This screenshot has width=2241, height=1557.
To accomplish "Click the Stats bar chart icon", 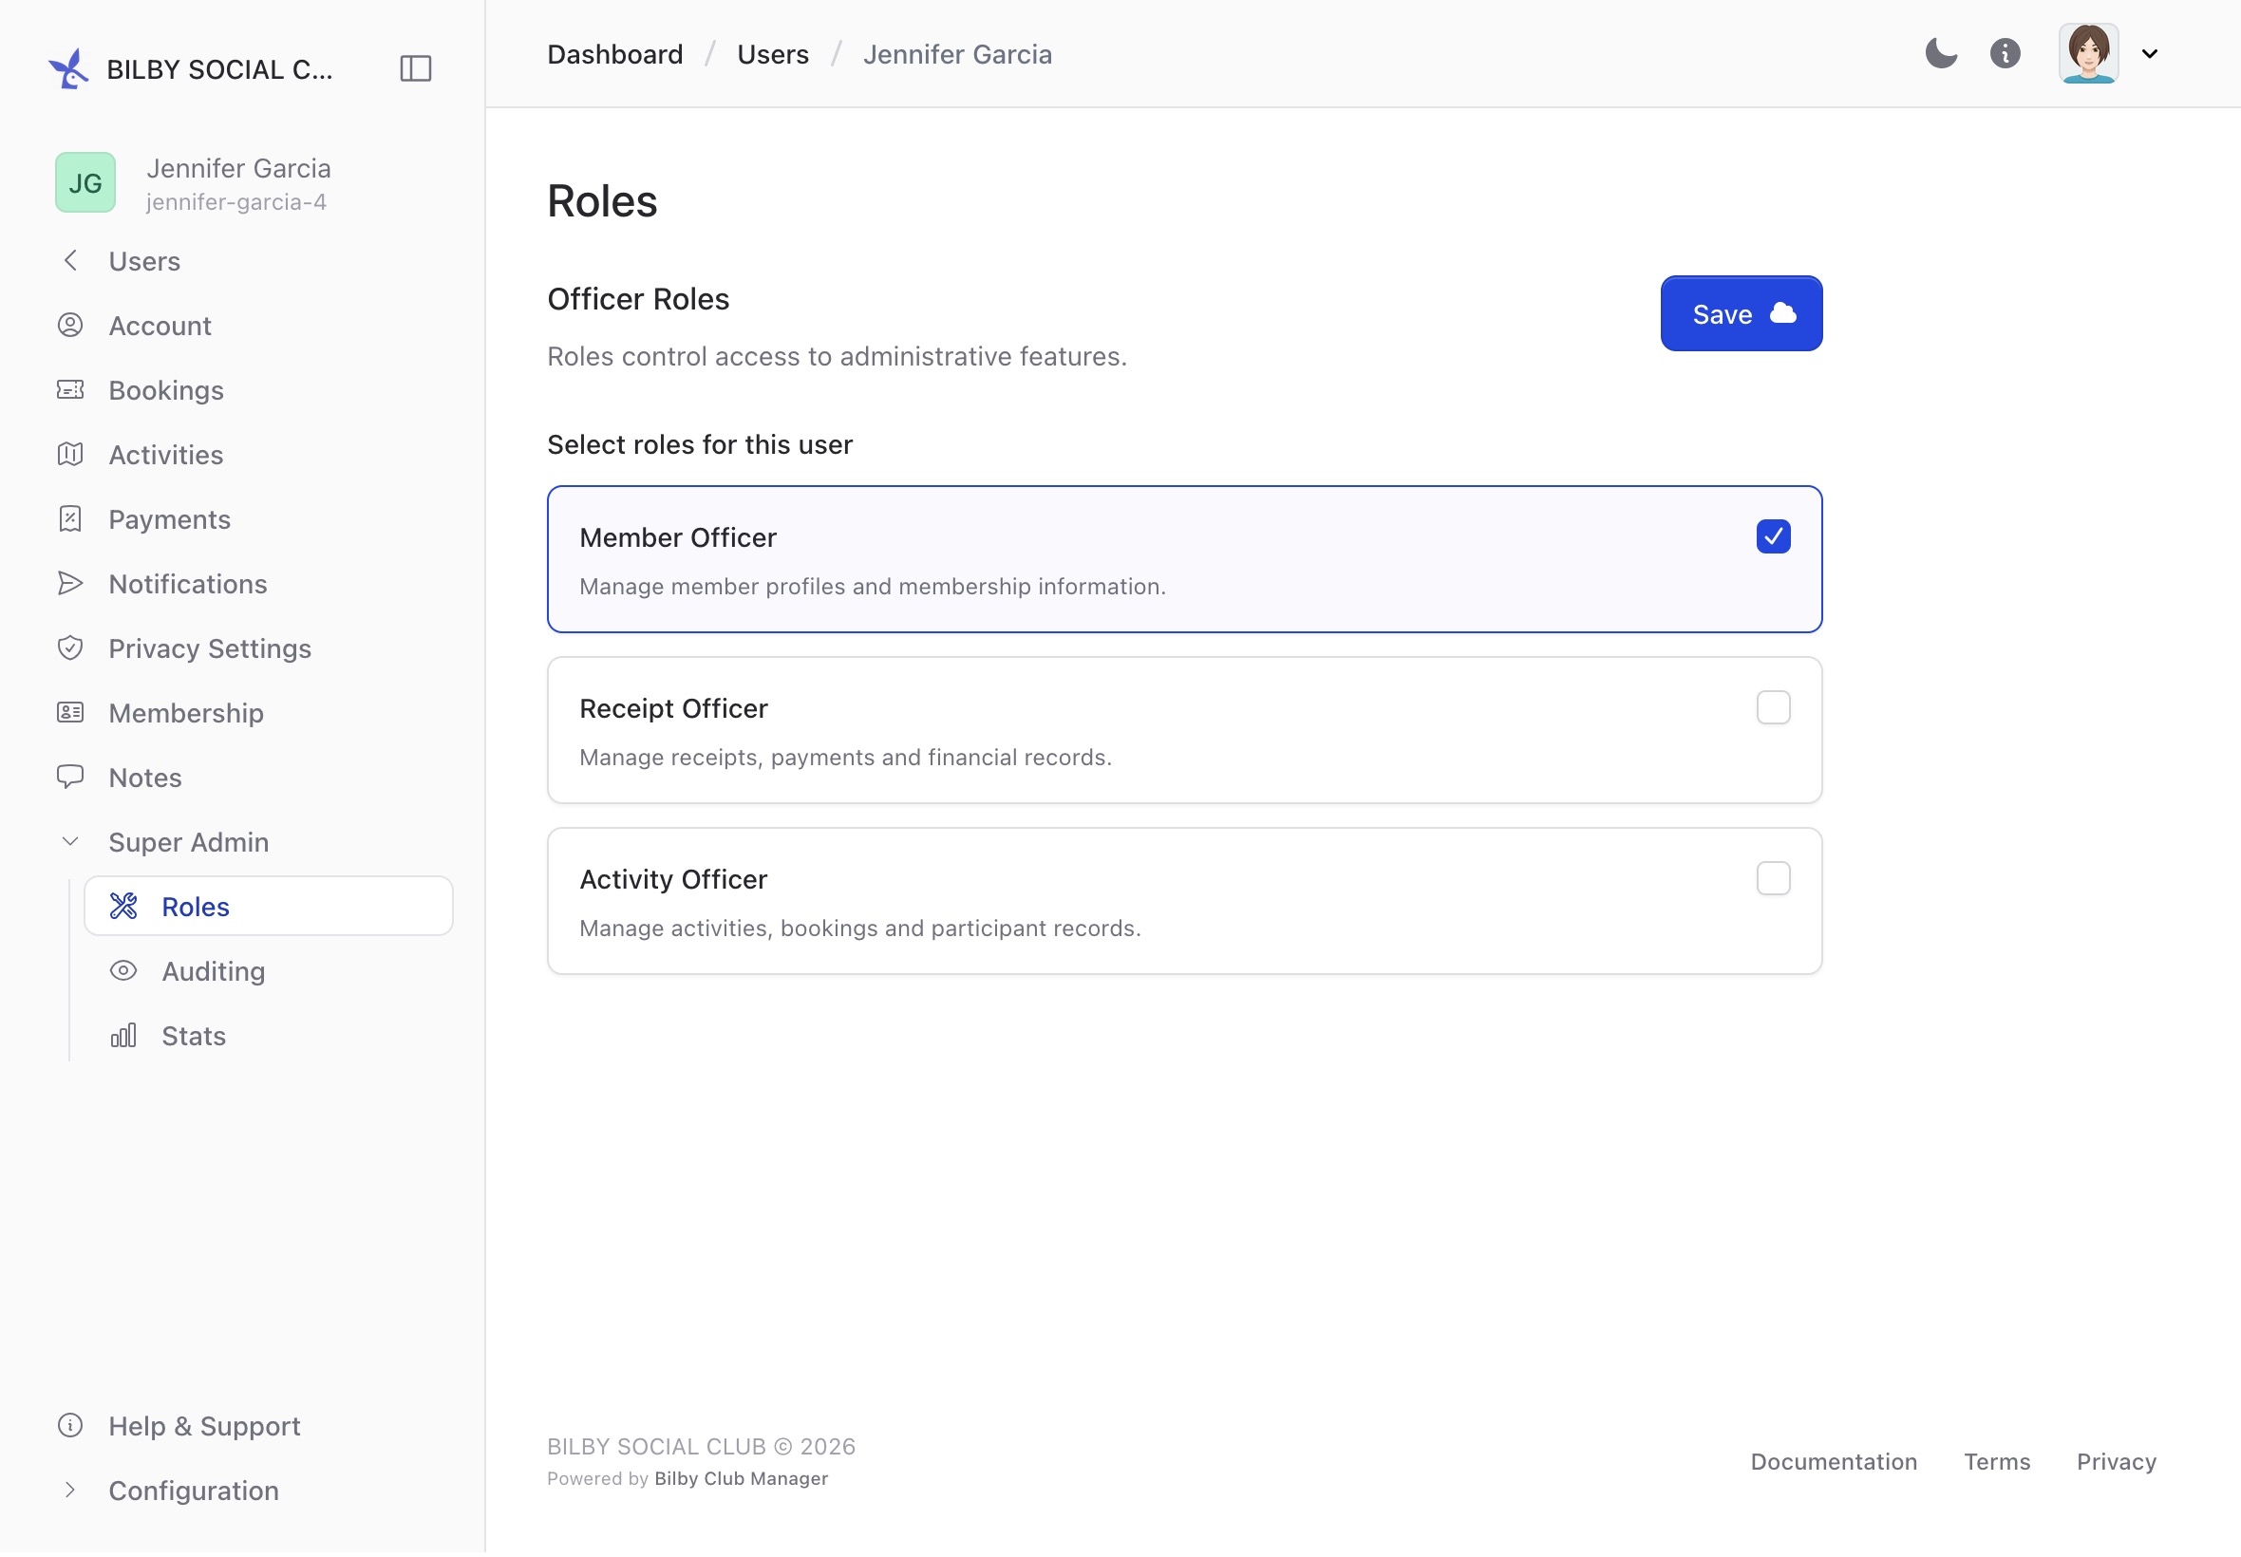I will 123,1034.
